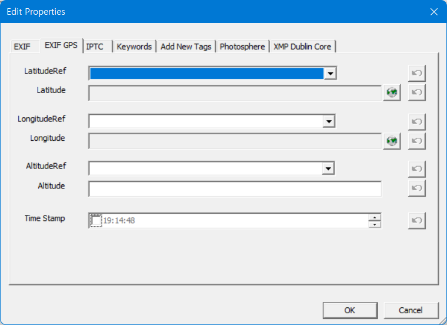Reset LongitudeRef with its undo button
This screenshot has height=325, width=447.
417,122
